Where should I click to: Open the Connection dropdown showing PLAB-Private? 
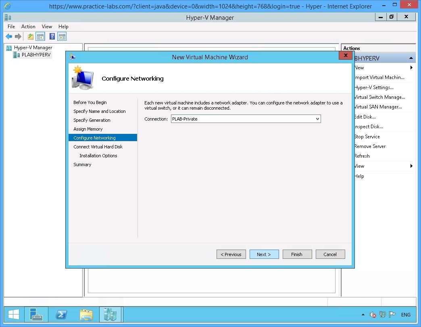pos(318,119)
